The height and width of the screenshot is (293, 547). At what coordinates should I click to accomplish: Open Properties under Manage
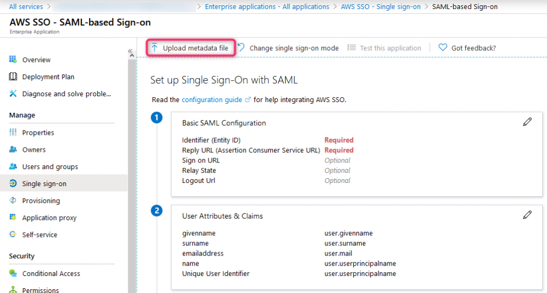[38, 133]
